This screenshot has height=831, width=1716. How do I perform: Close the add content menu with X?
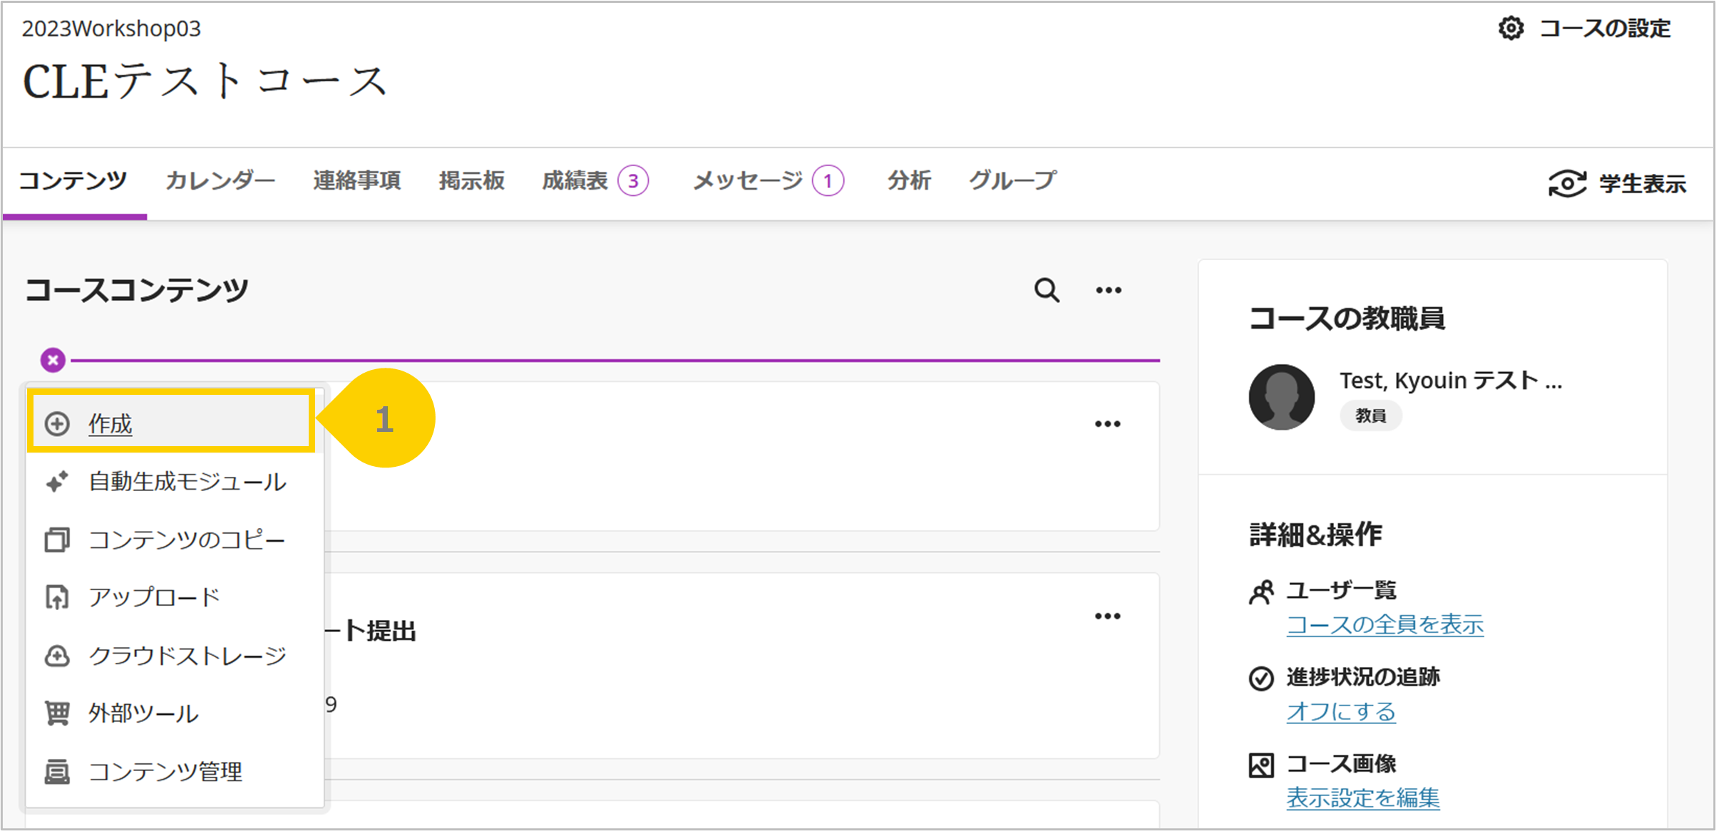pos(53,360)
